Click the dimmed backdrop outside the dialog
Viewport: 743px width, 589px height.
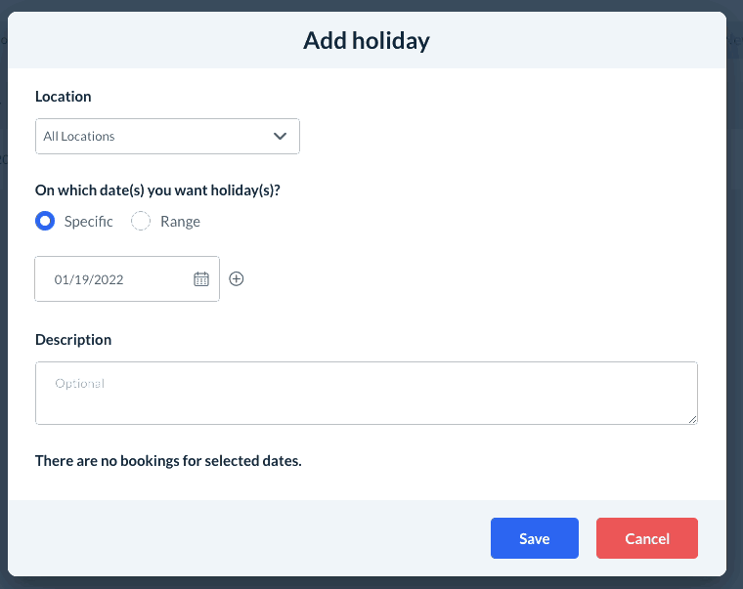pyautogui.click(x=734, y=293)
